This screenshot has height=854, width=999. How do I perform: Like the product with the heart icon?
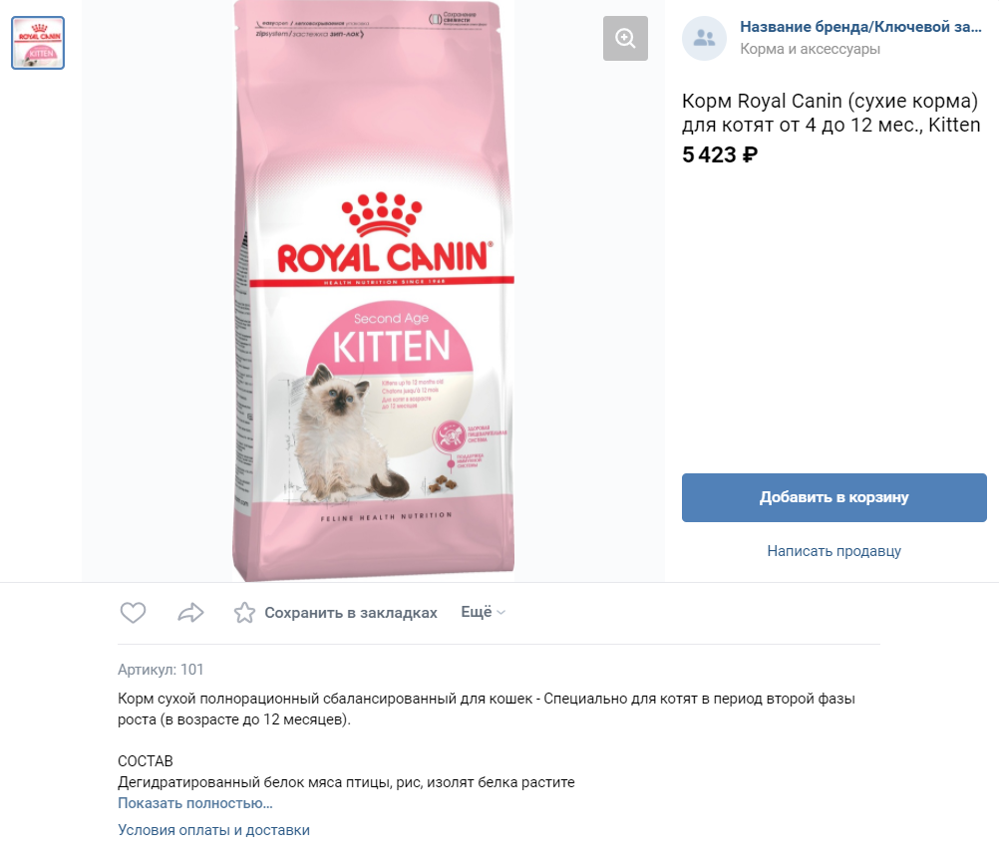[134, 613]
